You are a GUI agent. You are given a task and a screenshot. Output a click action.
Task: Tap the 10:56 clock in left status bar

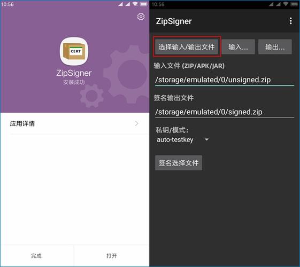pyautogui.click(x=7, y=4)
